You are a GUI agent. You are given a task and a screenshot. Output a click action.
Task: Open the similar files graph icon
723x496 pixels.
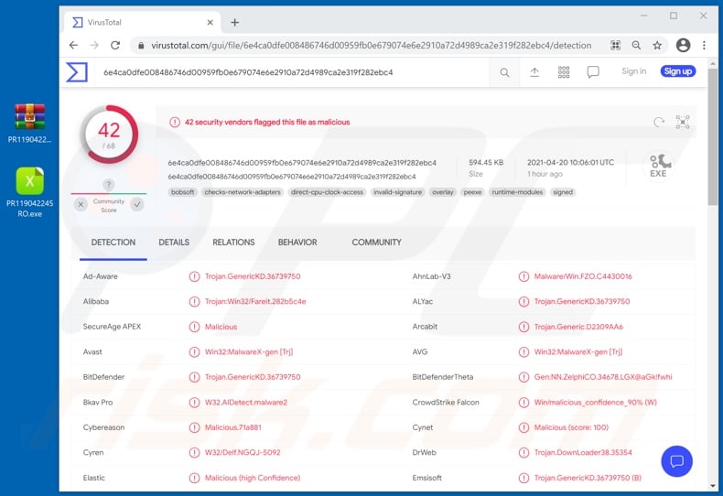click(683, 122)
